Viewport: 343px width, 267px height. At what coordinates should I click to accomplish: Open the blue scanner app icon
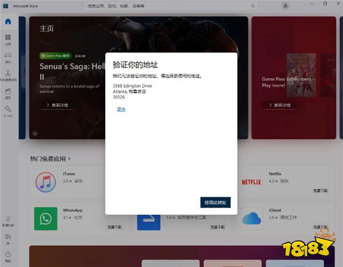click(149, 222)
